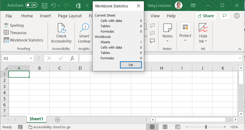Screen dimensions: 245x130
Task: Click the Insert Function fx icon
Action: click(72, 58)
